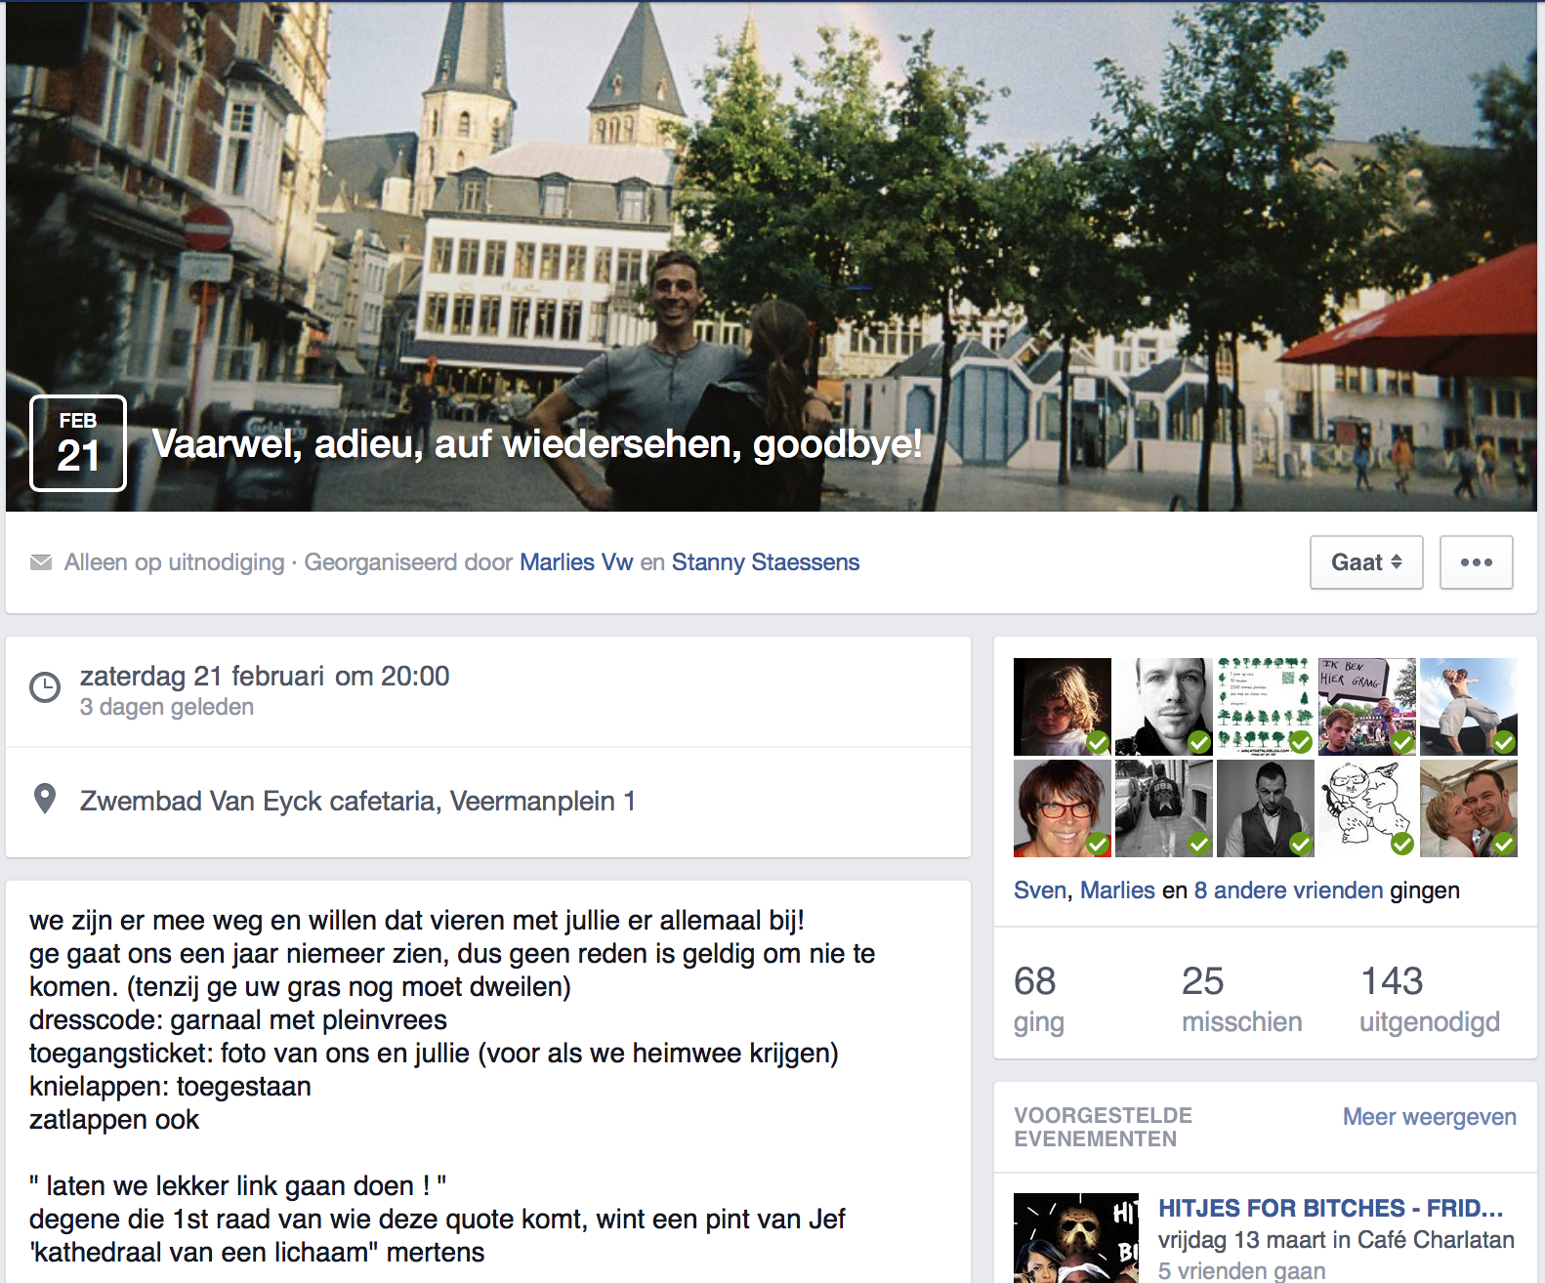
Task: Click the clock icon beside event date
Action: (45, 687)
